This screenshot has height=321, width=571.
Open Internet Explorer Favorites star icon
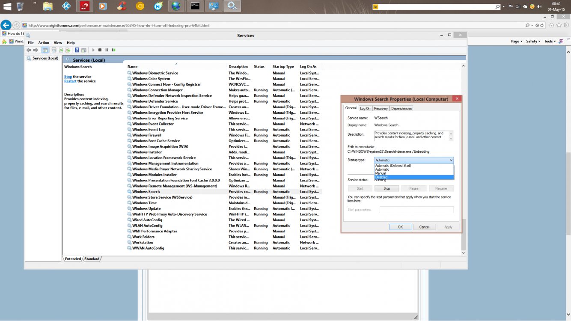coord(559,25)
